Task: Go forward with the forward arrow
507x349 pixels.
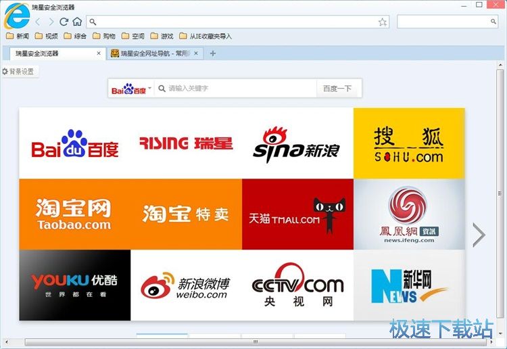Action: point(51,22)
